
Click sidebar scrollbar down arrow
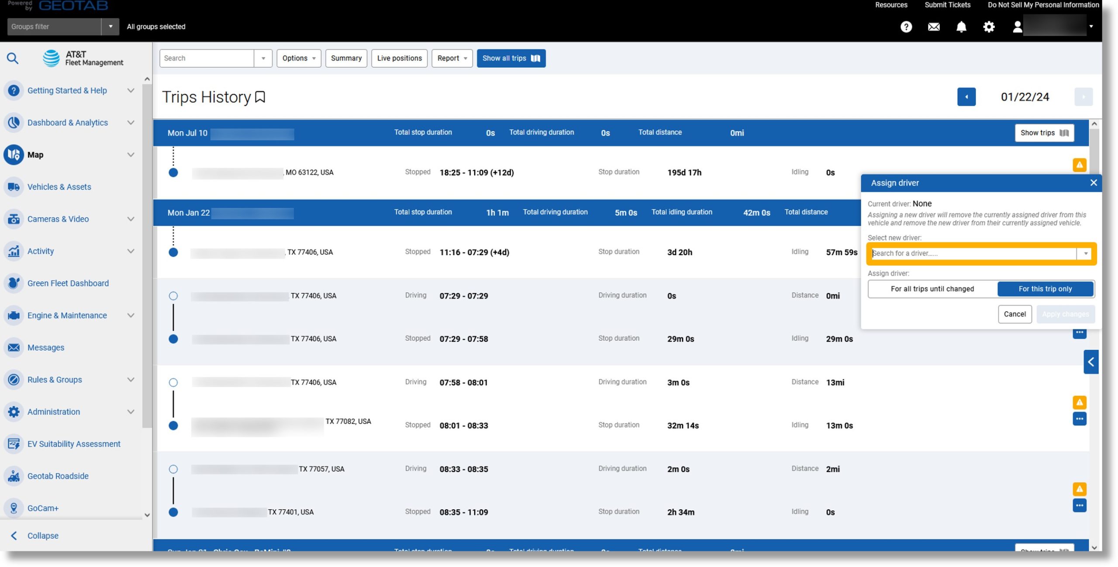click(x=147, y=515)
